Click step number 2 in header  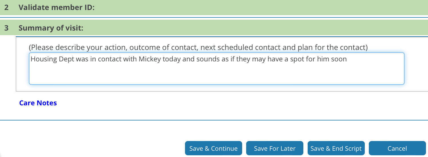[x=7, y=7]
